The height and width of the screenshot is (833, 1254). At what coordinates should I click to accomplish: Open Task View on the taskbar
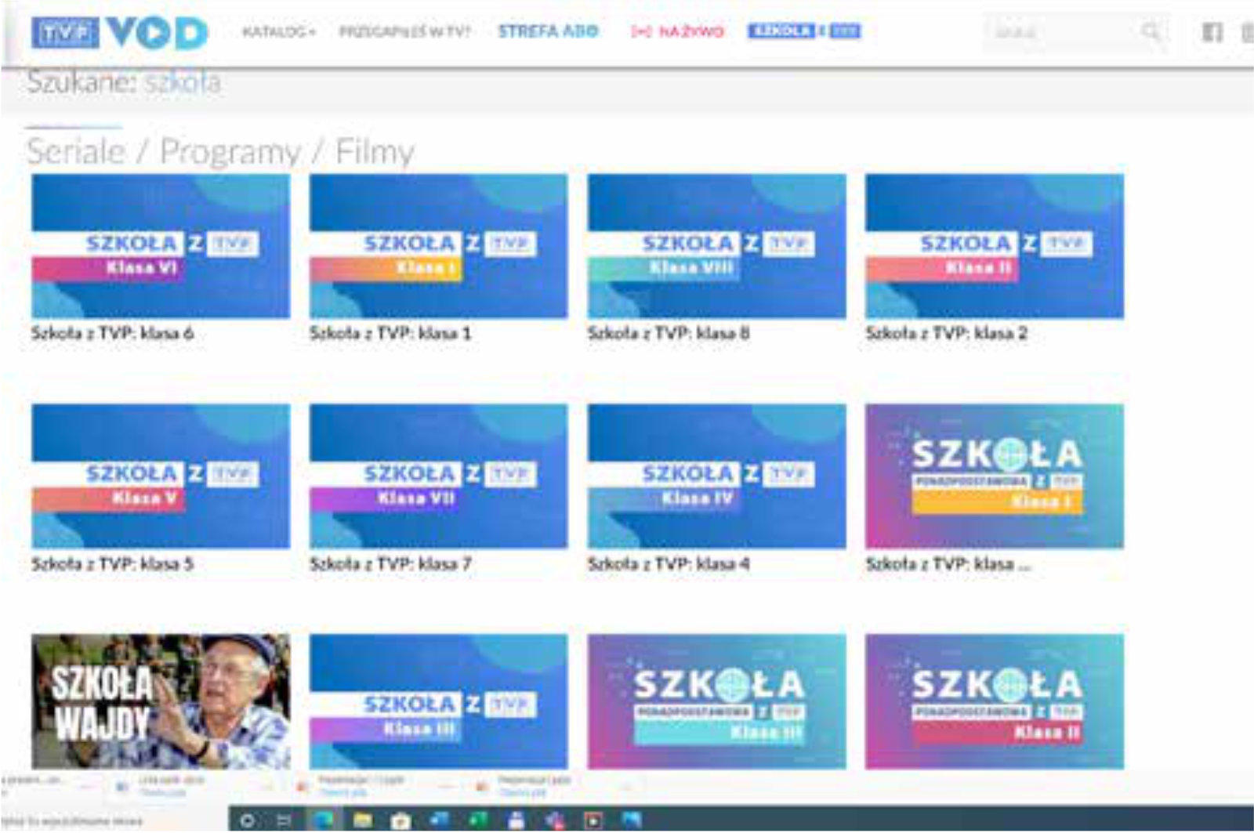[x=285, y=820]
